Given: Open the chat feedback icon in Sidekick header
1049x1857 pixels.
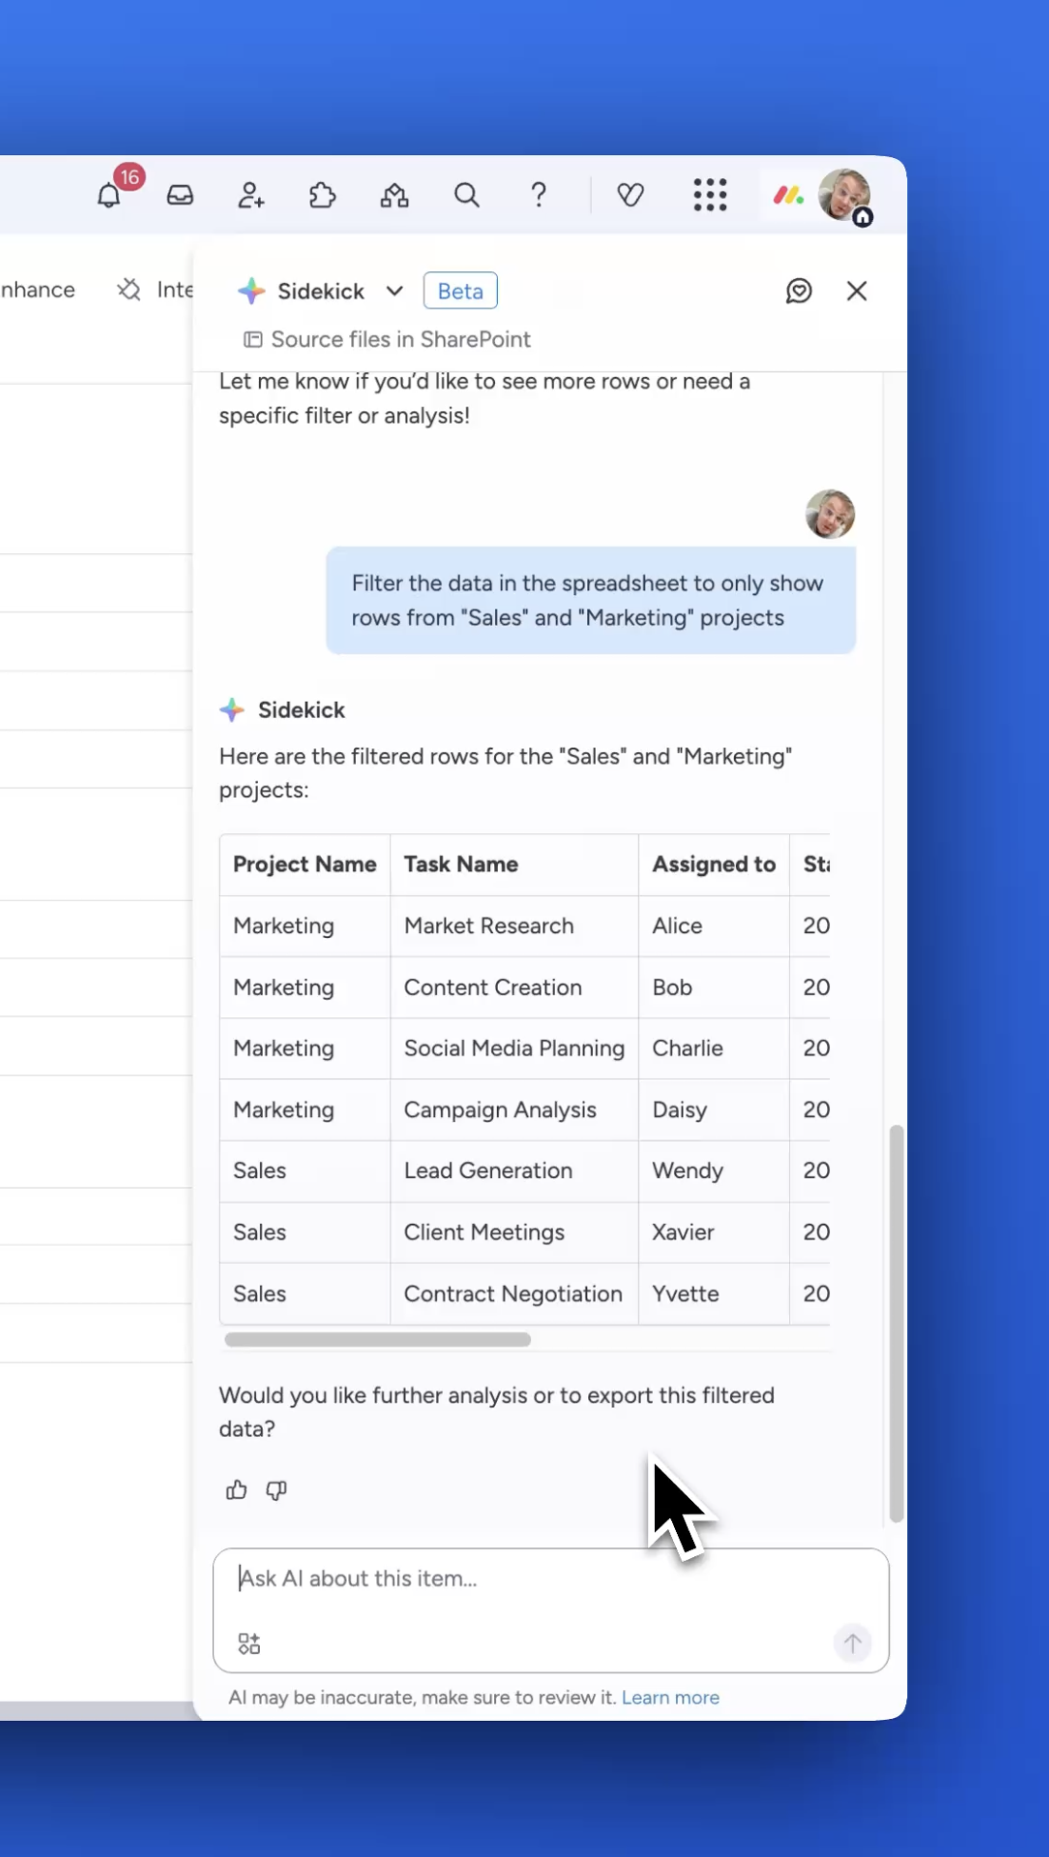Looking at the screenshot, I should pyautogui.click(x=799, y=291).
